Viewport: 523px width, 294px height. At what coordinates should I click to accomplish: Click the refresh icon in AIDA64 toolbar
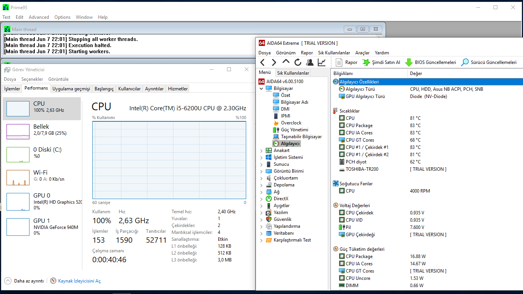tap(298, 62)
